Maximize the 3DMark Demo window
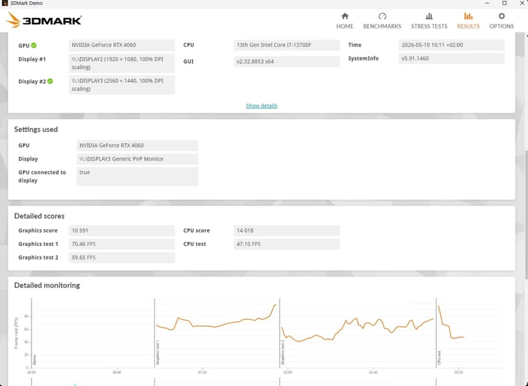The image size is (528, 386). coord(504,3)
